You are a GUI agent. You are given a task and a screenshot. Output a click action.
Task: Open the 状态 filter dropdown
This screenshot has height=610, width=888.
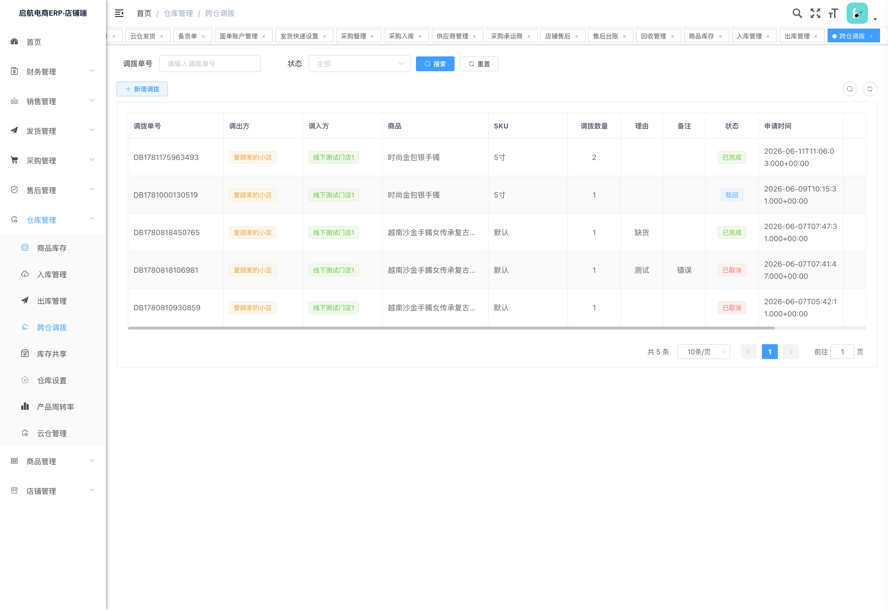pos(359,64)
